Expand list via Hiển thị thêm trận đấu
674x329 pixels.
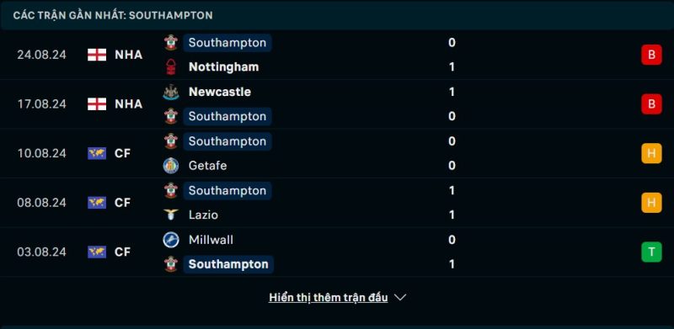(329, 297)
